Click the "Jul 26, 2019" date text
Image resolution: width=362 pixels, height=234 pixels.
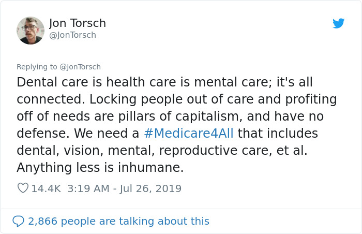pyautogui.click(x=150, y=188)
